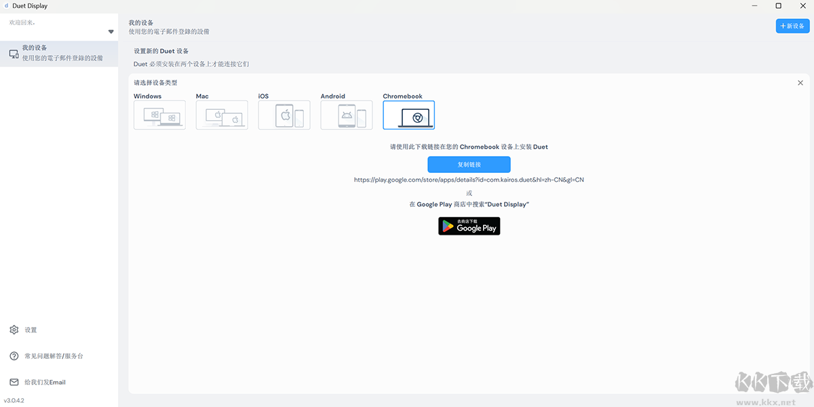Open 常见问题解答/服务台 help desk

(x=54, y=356)
